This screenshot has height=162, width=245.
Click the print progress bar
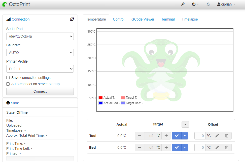(40, 158)
